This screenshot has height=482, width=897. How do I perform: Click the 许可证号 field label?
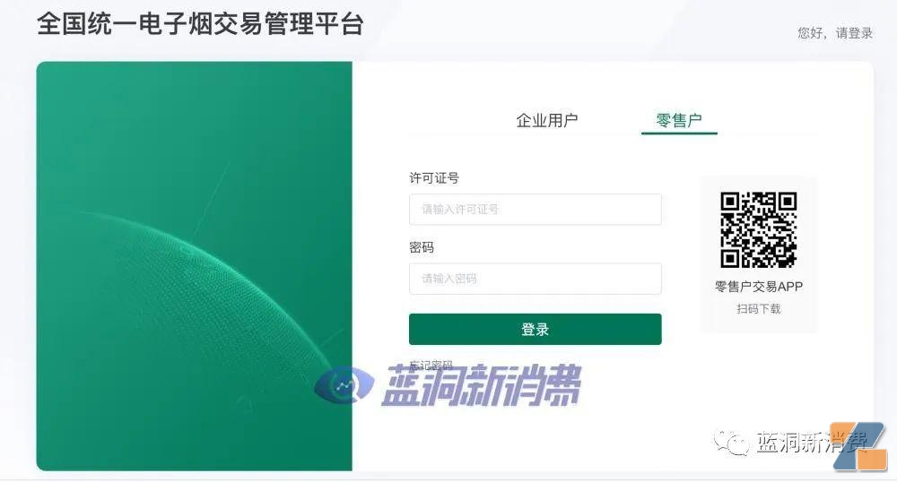(x=434, y=178)
